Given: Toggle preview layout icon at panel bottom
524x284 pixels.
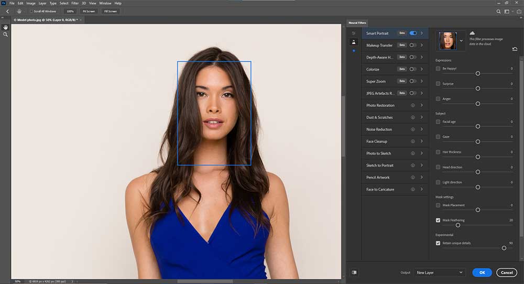Looking at the screenshot, I should pyautogui.click(x=354, y=272).
